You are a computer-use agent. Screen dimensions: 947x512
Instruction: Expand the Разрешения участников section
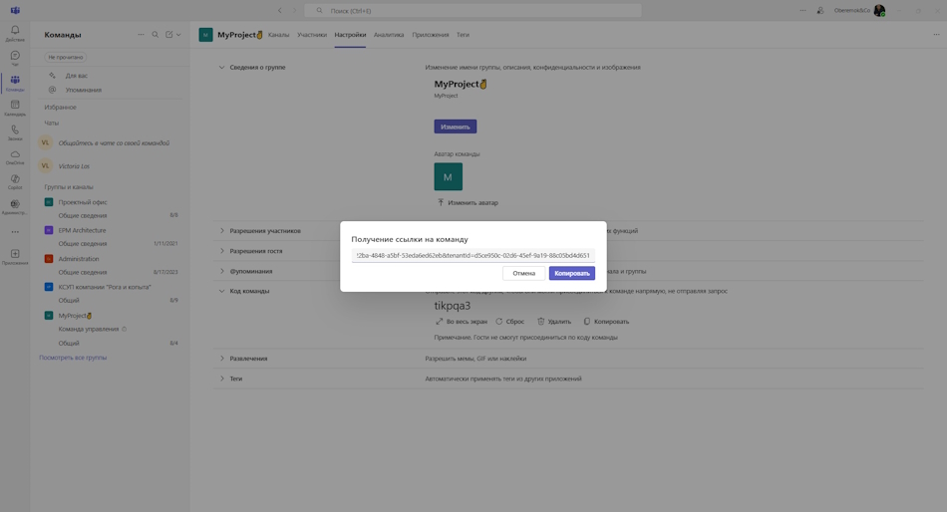(221, 231)
